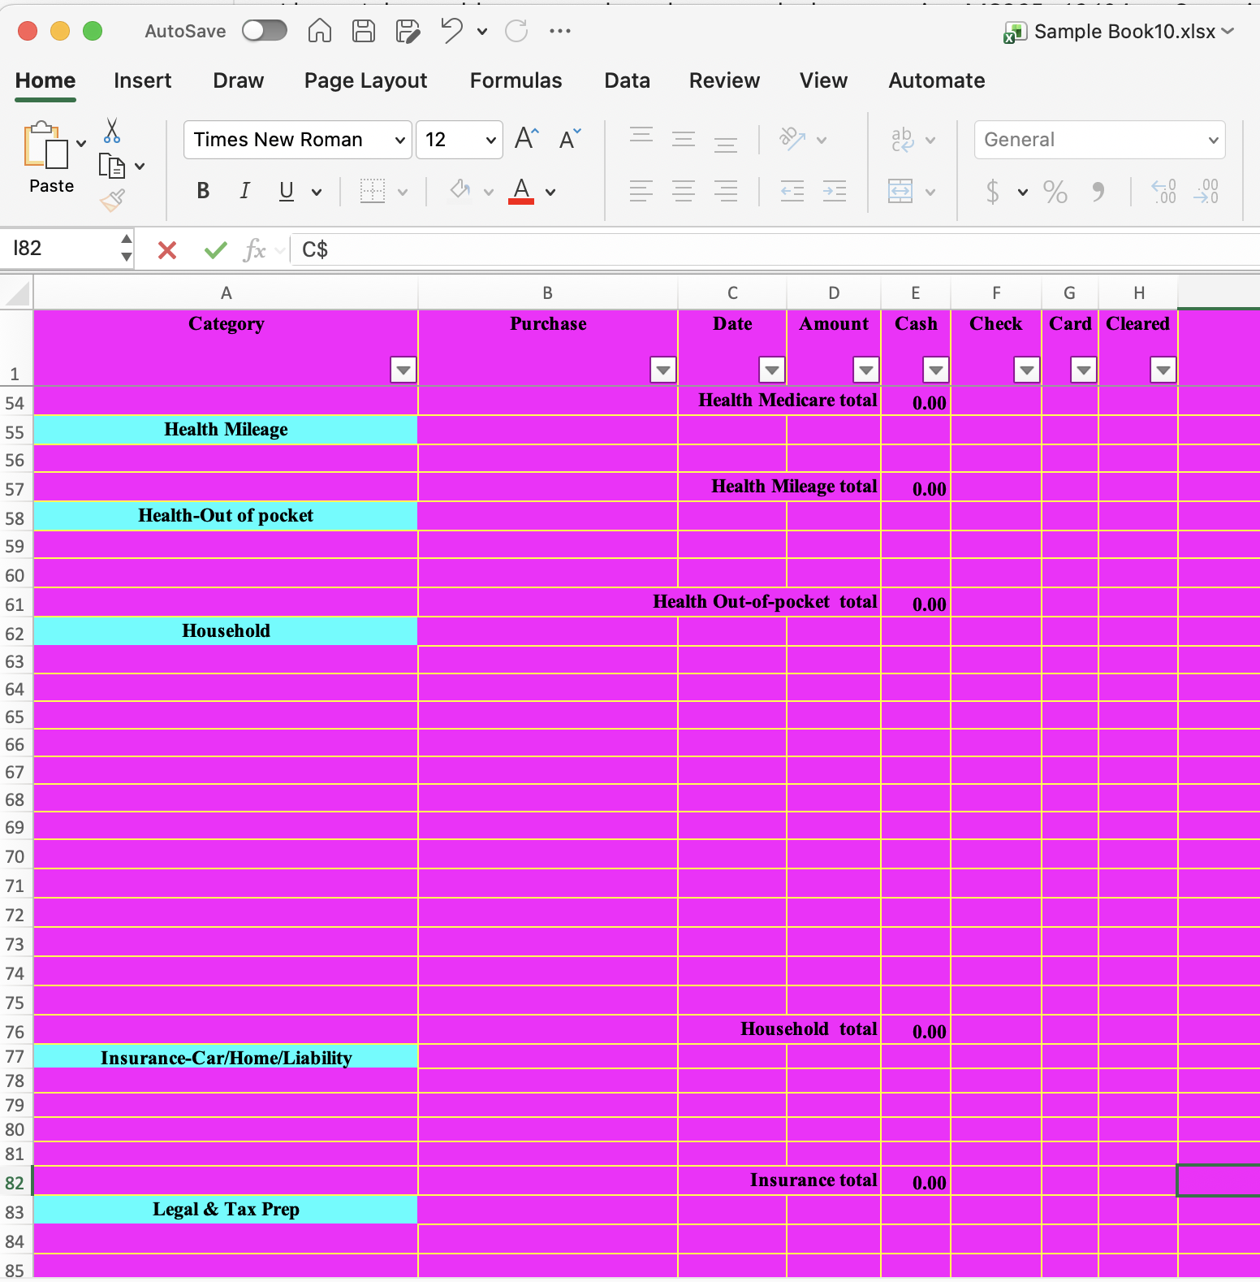The width and height of the screenshot is (1260, 1282).
Task: Click the Increase Font Size icon
Action: (x=527, y=138)
